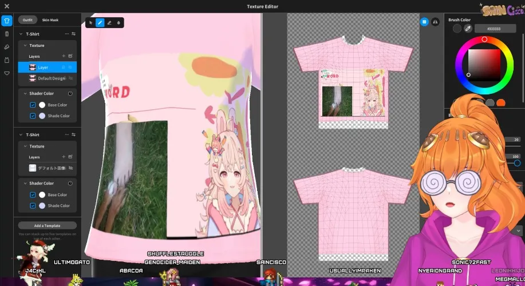Viewport: 525px width, 286px height.
Task: Lock the selected Layer
Action: pos(64,67)
